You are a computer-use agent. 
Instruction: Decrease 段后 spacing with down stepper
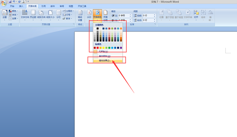[x=154, y=21]
